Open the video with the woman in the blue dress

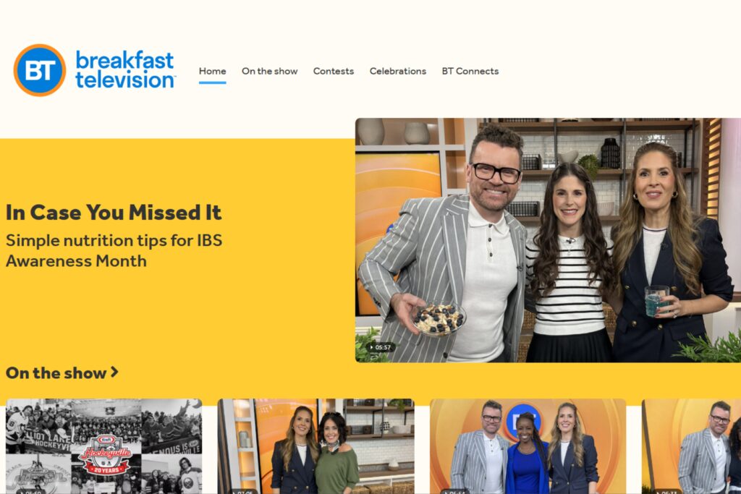(528, 446)
